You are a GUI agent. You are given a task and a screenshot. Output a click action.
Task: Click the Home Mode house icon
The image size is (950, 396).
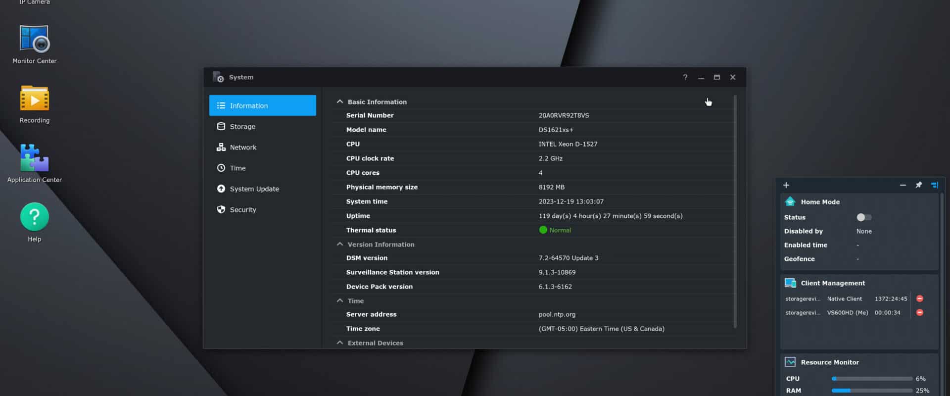click(790, 201)
